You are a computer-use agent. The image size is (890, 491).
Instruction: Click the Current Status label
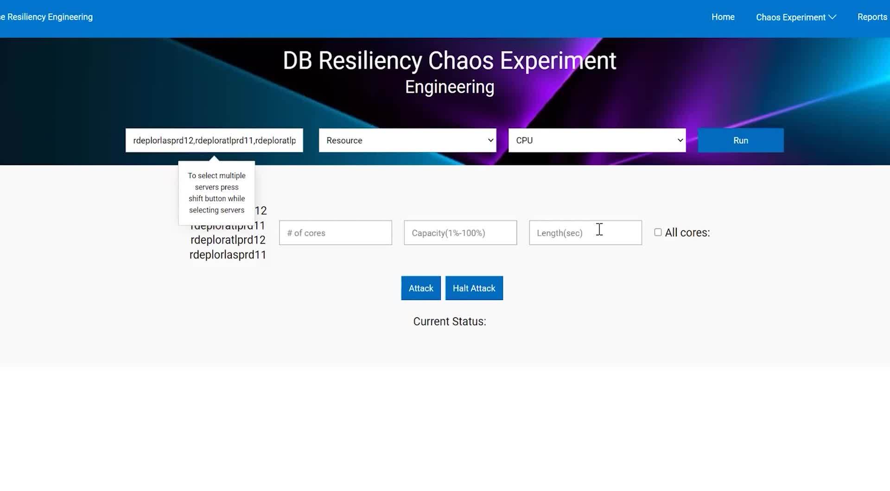449,321
